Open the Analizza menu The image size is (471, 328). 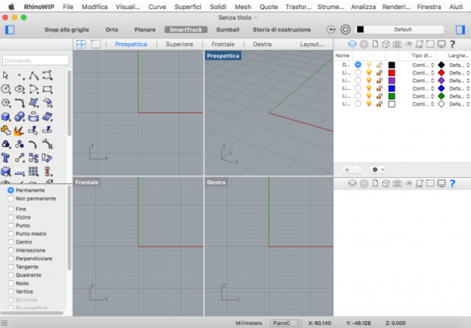tap(363, 7)
